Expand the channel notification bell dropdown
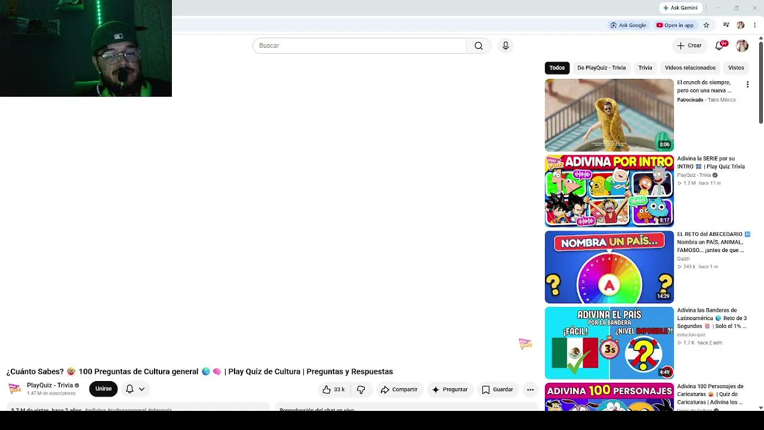The height and width of the screenshot is (430, 764). pyautogui.click(x=135, y=389)
